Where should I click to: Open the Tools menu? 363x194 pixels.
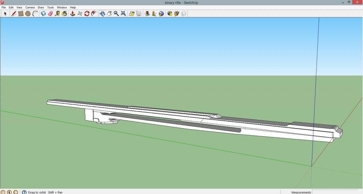click(50, 7)
